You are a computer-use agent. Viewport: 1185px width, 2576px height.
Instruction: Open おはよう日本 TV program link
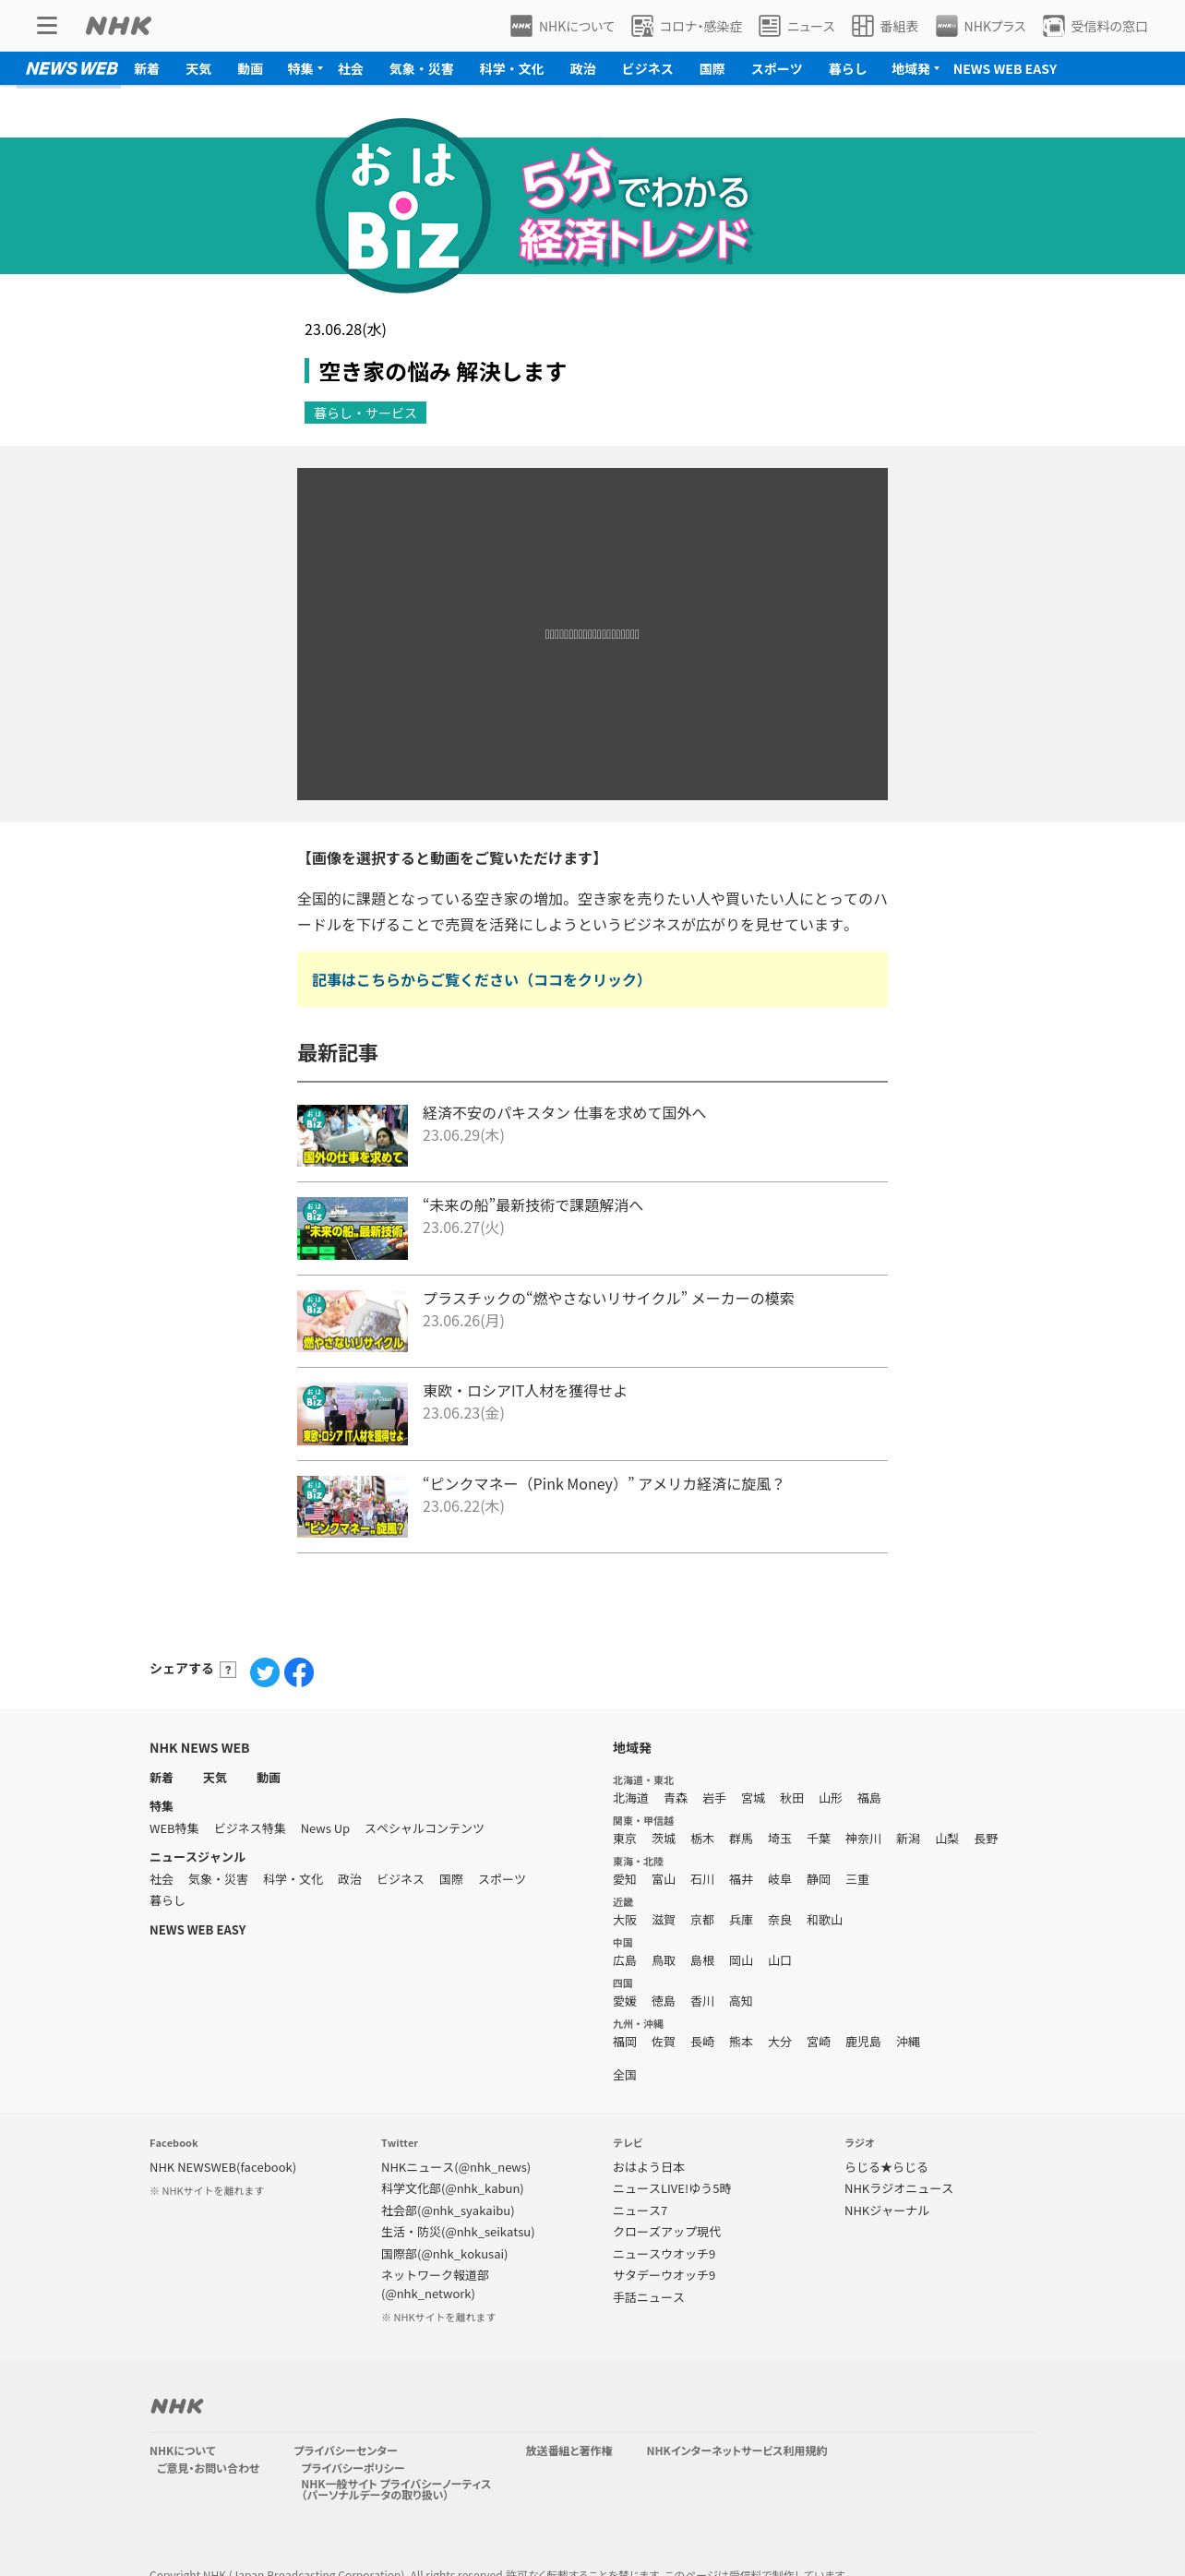[x=649, y=2167]
